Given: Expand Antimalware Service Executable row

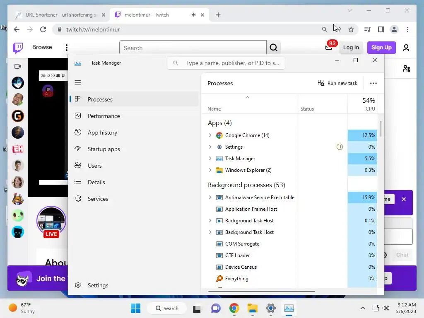Looking at the screenshot, I should click(210, 198).
